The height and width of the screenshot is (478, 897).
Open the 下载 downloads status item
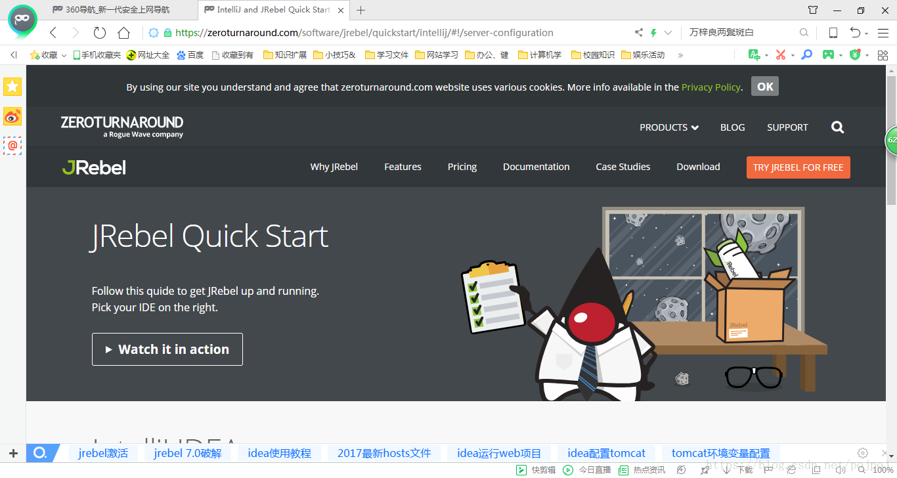click(737, 470)
